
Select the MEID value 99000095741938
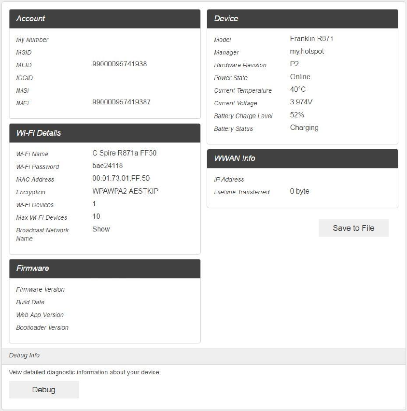120,64
